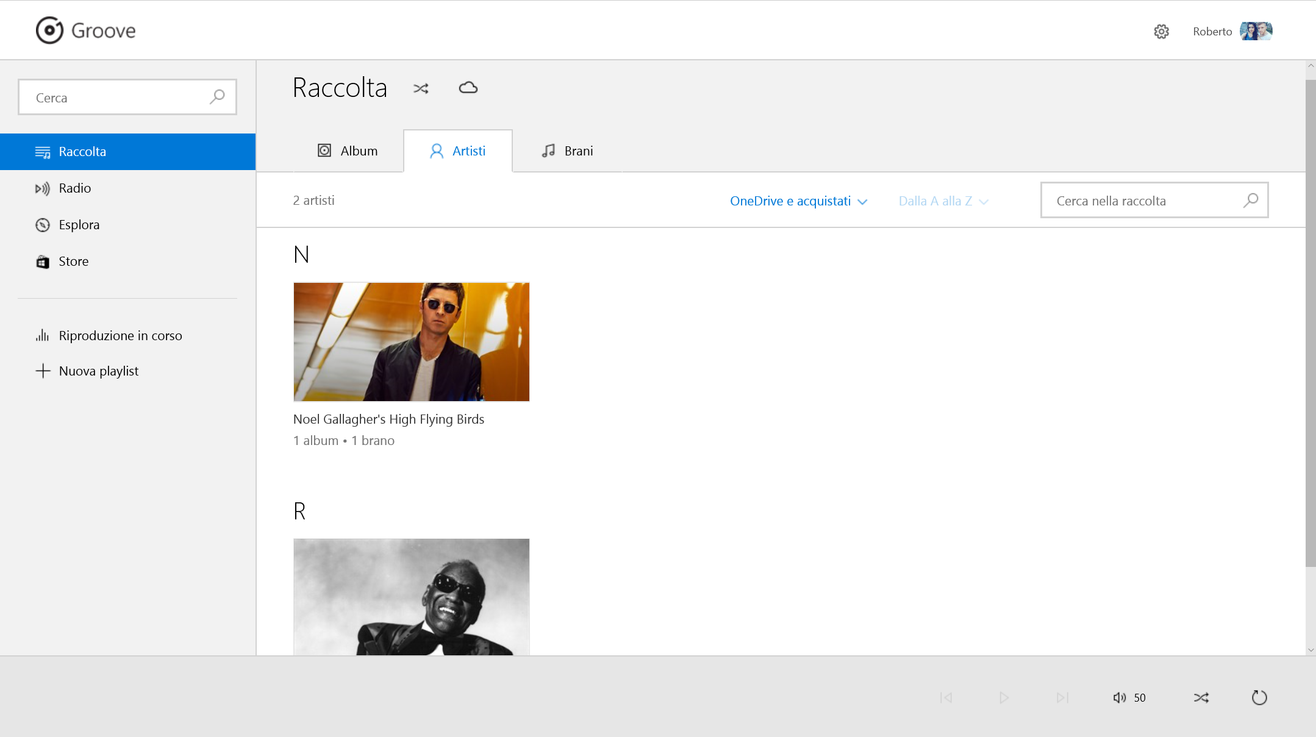The image size is (1316, 737).
Task: Expand the OneDrive e acquistati filter
Action: click(x=798, y=201)
